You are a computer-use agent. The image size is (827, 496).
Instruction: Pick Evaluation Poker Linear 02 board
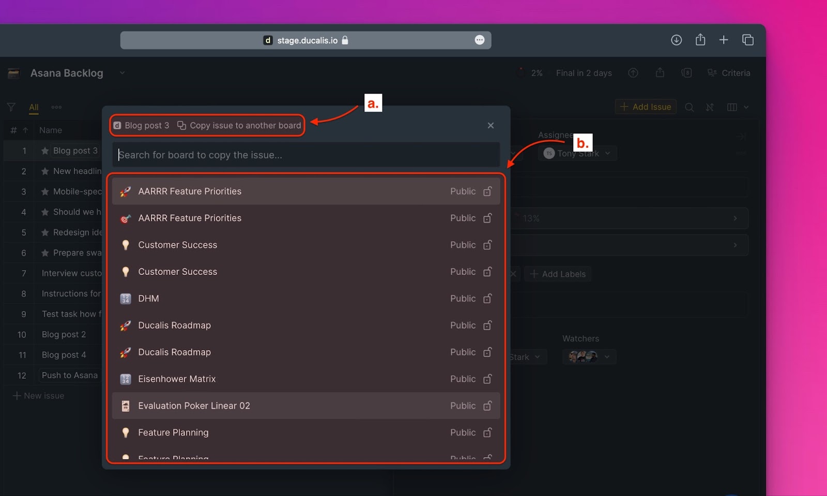[306, 406]
